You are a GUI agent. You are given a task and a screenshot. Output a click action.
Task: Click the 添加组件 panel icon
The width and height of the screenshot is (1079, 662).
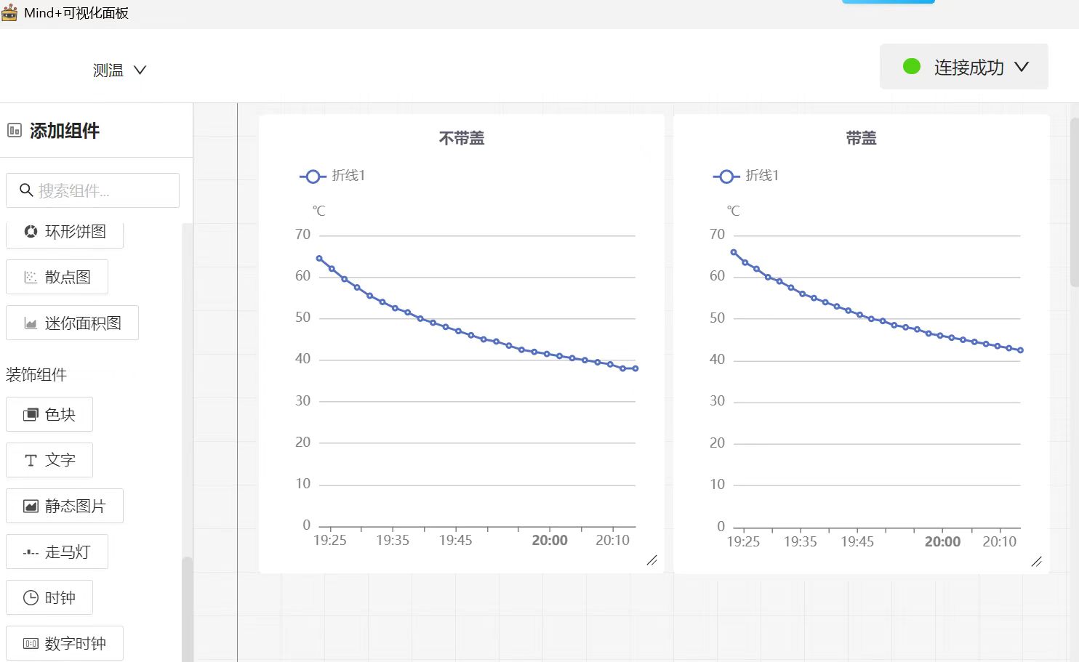(15, 131)
